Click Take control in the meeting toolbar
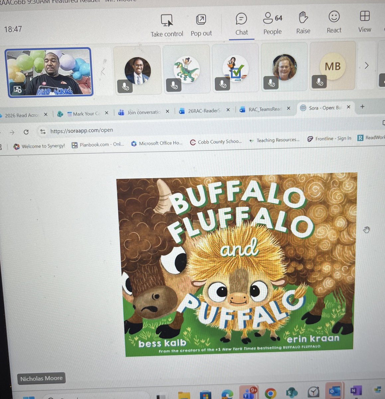The width and height of the screenshot is (385, 399). [x=167, y=26]
